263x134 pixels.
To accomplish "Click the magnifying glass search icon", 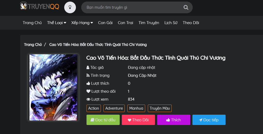I will [x=186, y=7].
